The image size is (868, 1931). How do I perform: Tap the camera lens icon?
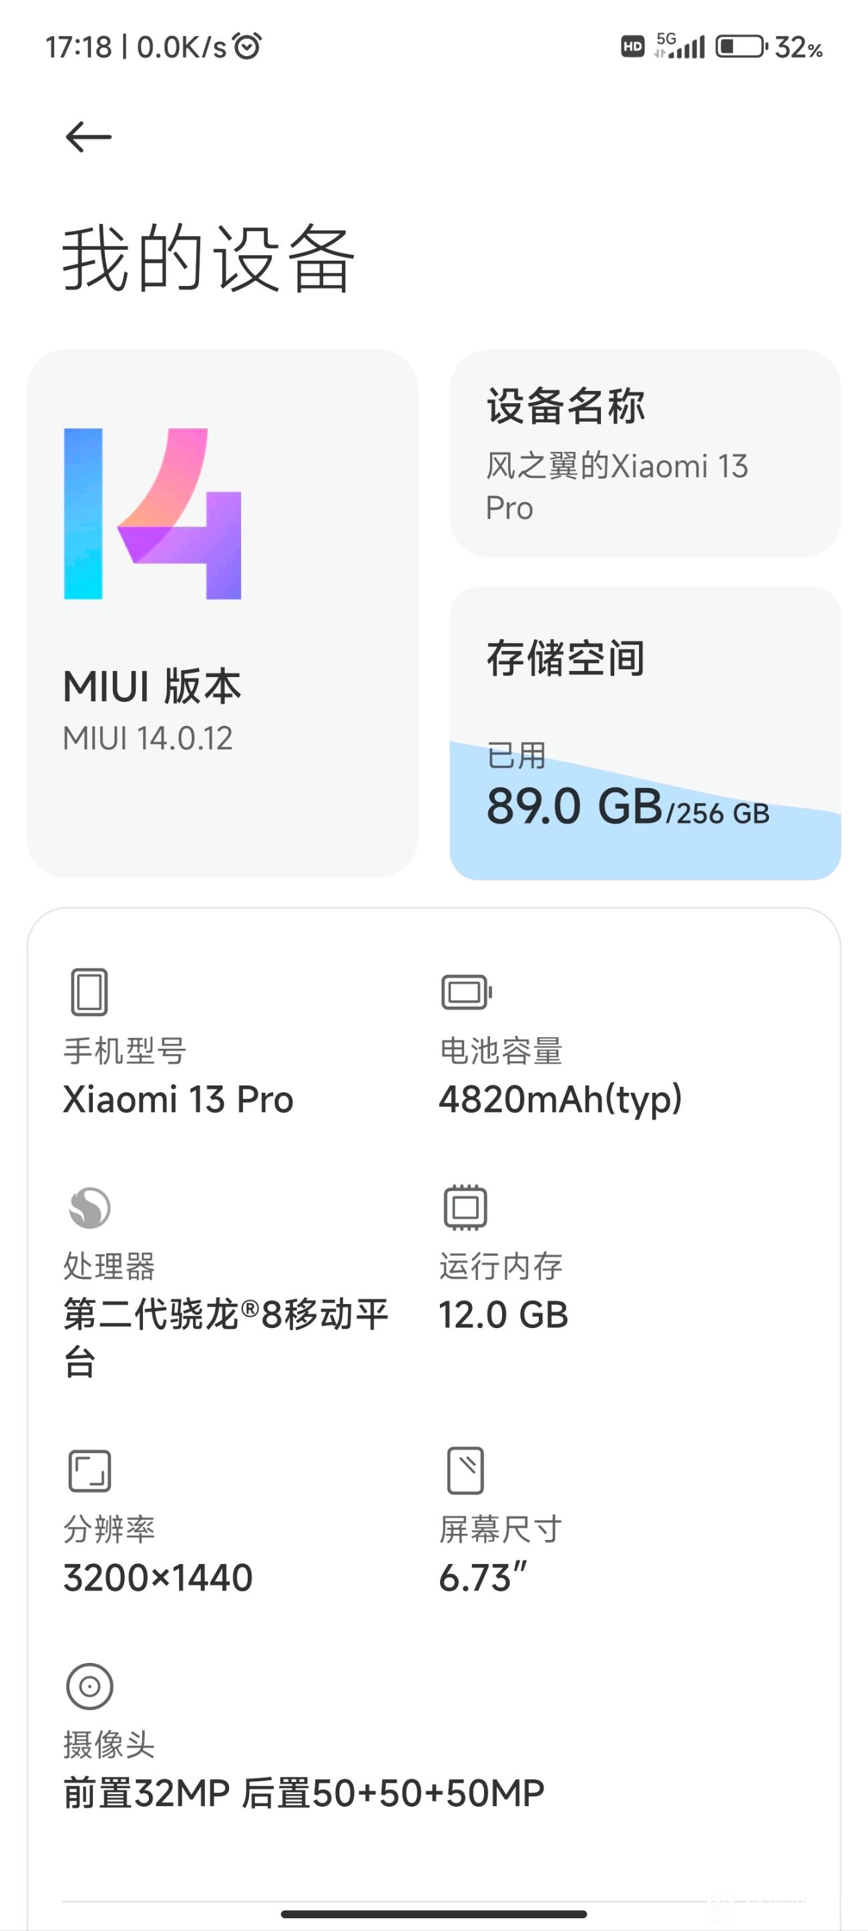(89, 1686)
